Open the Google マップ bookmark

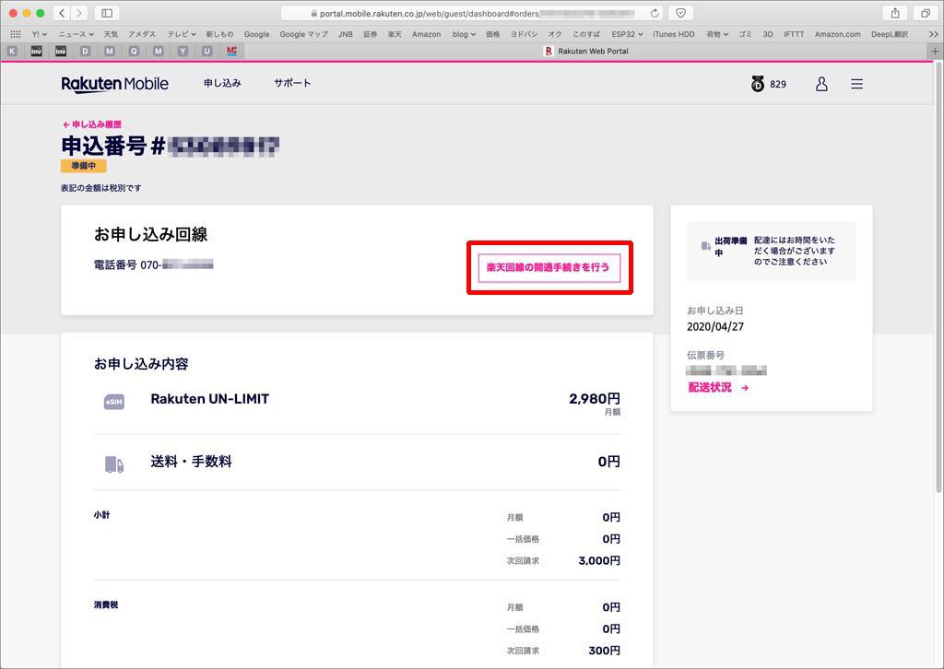point(304,34)
